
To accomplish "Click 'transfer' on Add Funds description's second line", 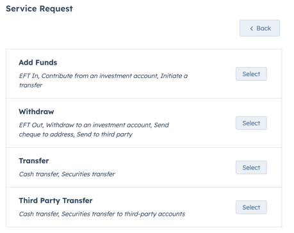I will point(31,85).
